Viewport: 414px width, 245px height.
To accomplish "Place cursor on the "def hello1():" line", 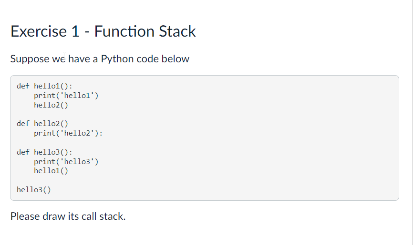I will pyautogui.click(x=44, y=86).
